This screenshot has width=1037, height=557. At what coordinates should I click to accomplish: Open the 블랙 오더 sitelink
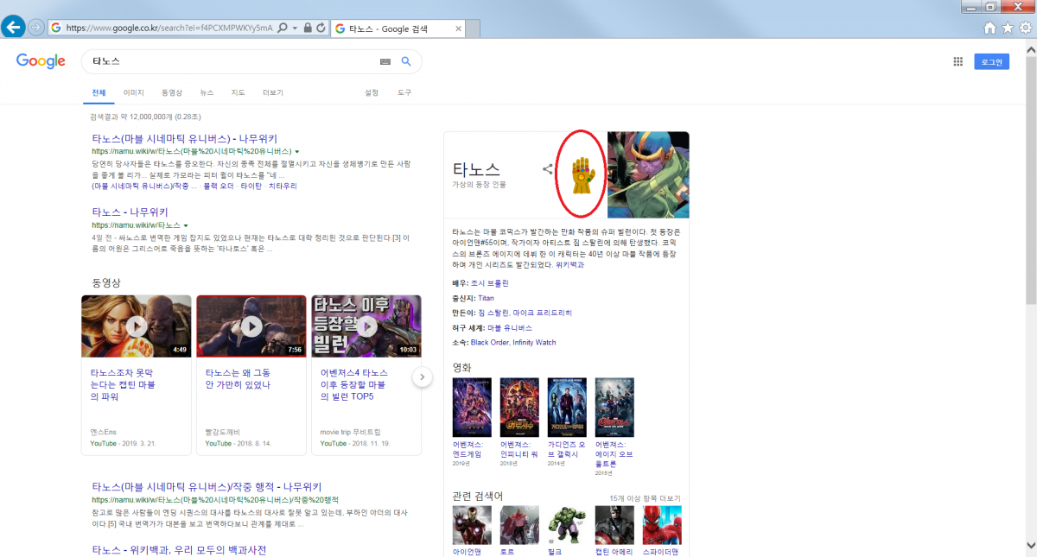[218, 186]
